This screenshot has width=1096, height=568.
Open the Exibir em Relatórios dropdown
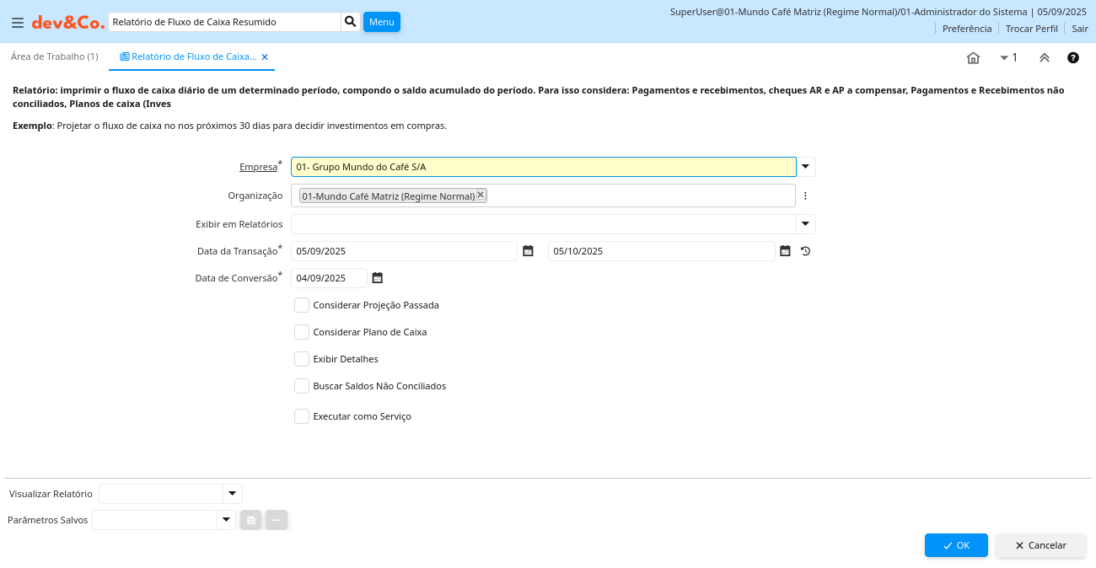pos(805,224)
